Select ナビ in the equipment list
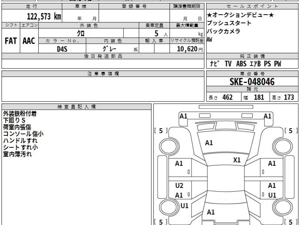This screenshot has height=225, width=300. (x=215, y=64)
